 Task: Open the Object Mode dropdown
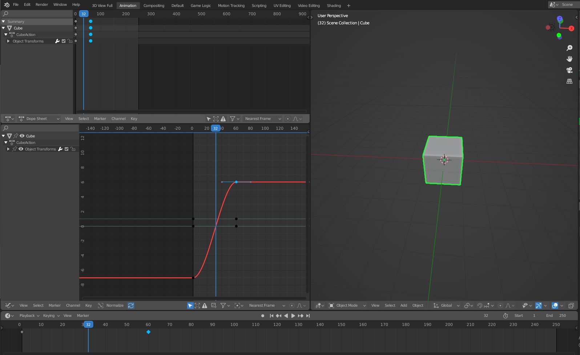[347, 306]
